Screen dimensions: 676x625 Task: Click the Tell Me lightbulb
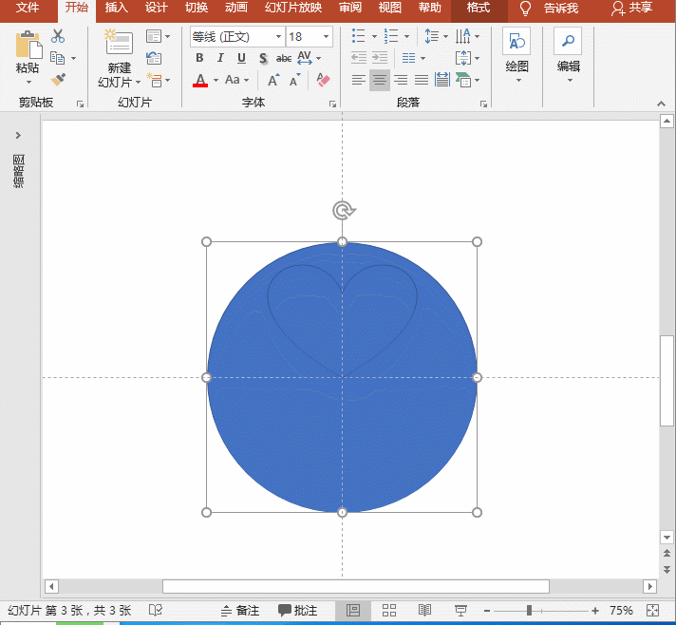coord(525,9)
